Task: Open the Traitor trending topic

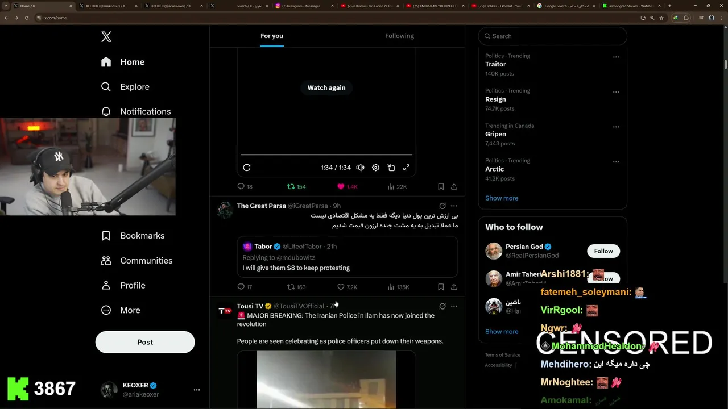Action: point(495,64)
